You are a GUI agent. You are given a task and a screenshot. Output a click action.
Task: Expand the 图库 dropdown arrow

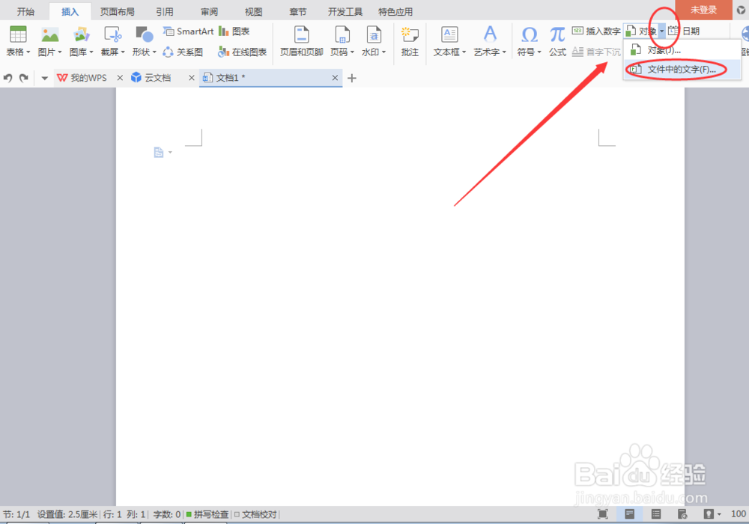click(x=91, y=52)
